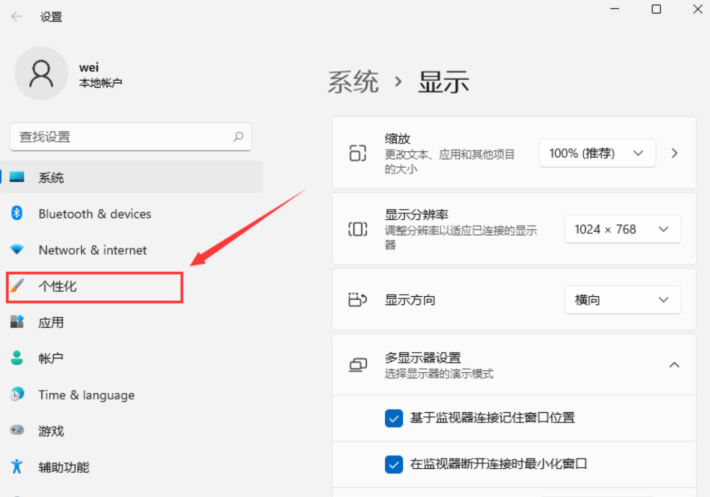The width and height of the screenshot is (710, 497).
Task: Uncheck 基于监视器连接记住窗口位置
Action: (393, 418)
